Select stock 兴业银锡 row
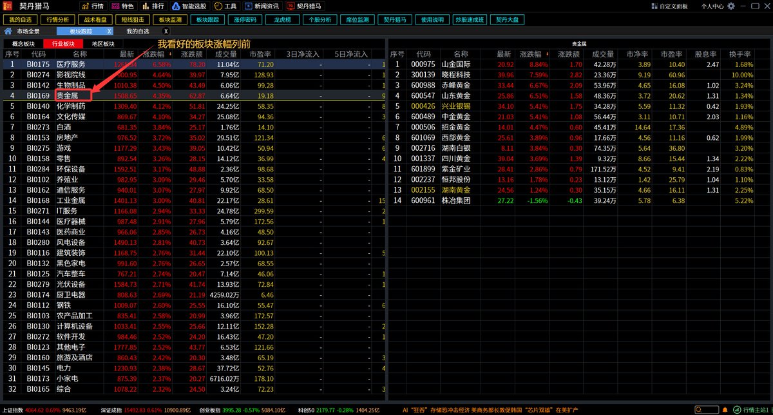773x415 pixels. click(580, 106)
